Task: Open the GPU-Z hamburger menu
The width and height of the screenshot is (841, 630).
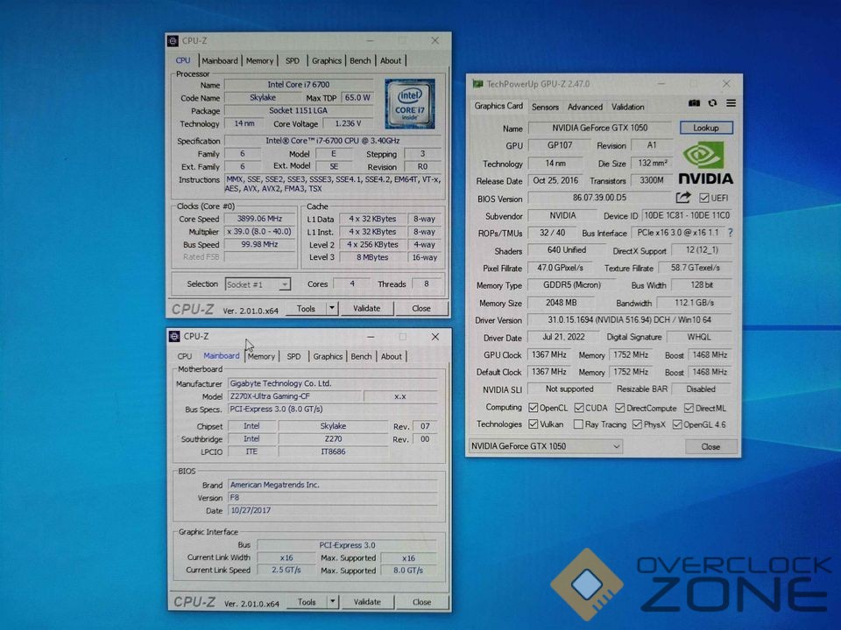Action: (731, 104)
